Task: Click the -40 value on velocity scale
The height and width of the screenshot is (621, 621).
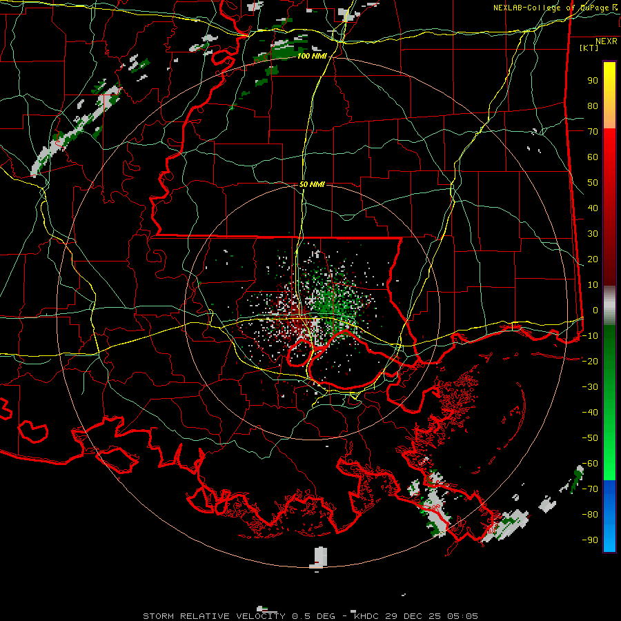Action: pyautogui.click(x=590, y=413)
